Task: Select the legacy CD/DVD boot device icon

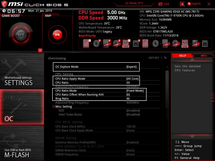Action: 155,43
